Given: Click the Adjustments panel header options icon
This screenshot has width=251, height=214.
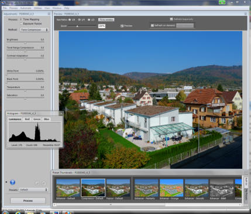Looking at the screenshot, I should click(49, 13).
